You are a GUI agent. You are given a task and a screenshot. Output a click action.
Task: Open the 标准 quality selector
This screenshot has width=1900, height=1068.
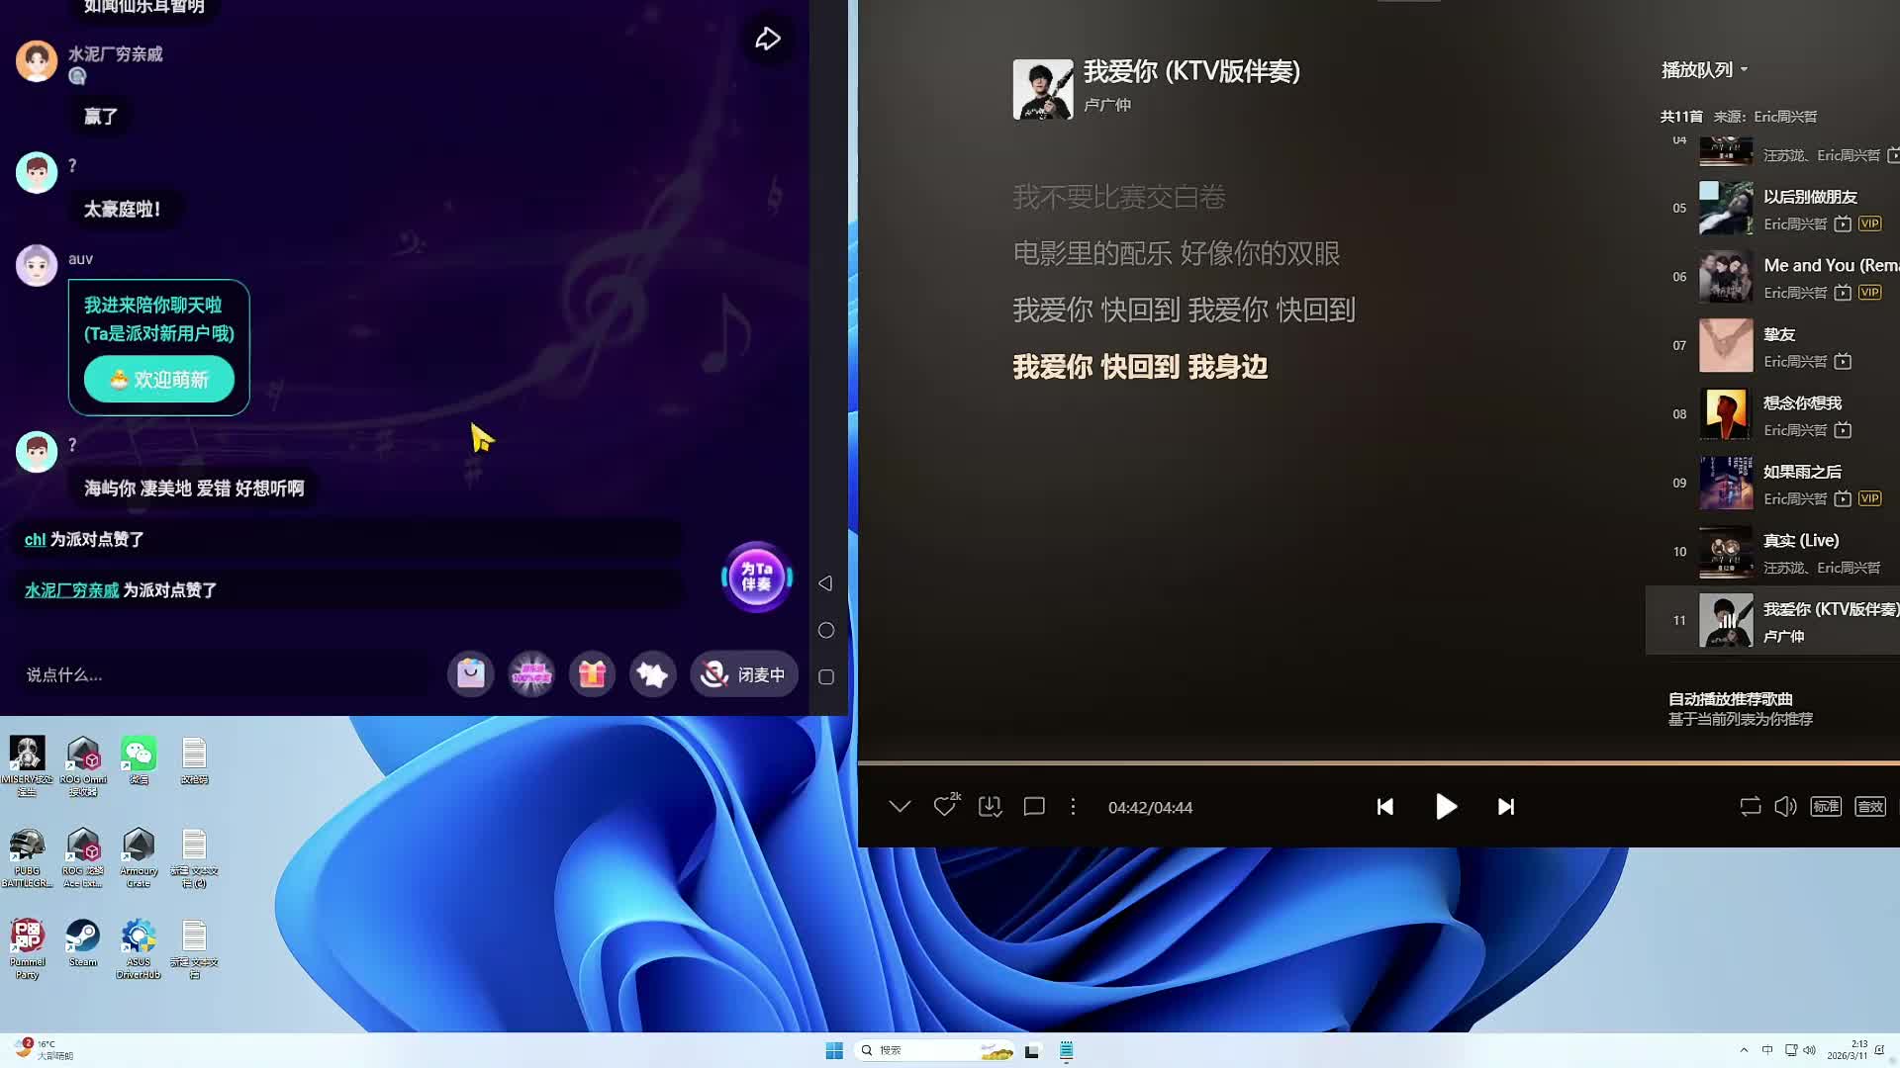click(1826, 807)
